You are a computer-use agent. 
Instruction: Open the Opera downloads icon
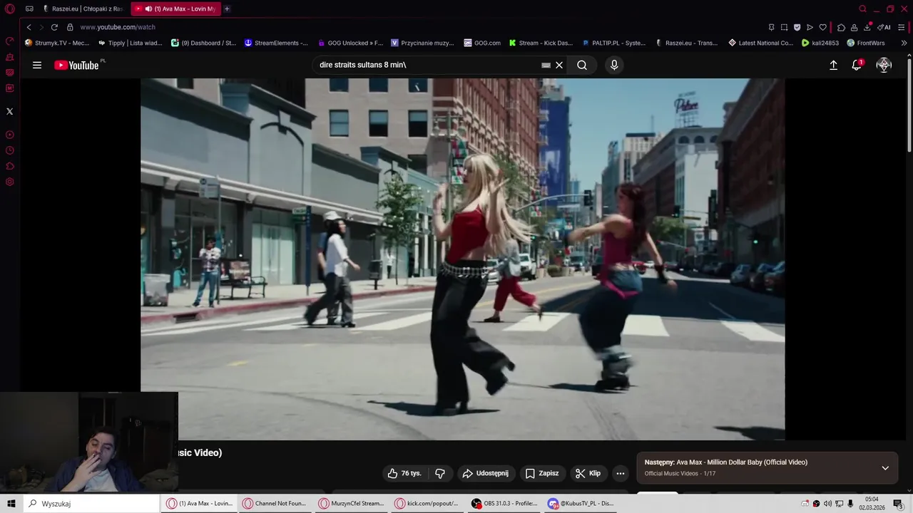[867, 27]
